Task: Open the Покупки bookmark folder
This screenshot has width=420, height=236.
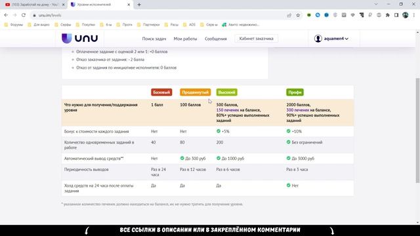Action: [x=85, y=25]
